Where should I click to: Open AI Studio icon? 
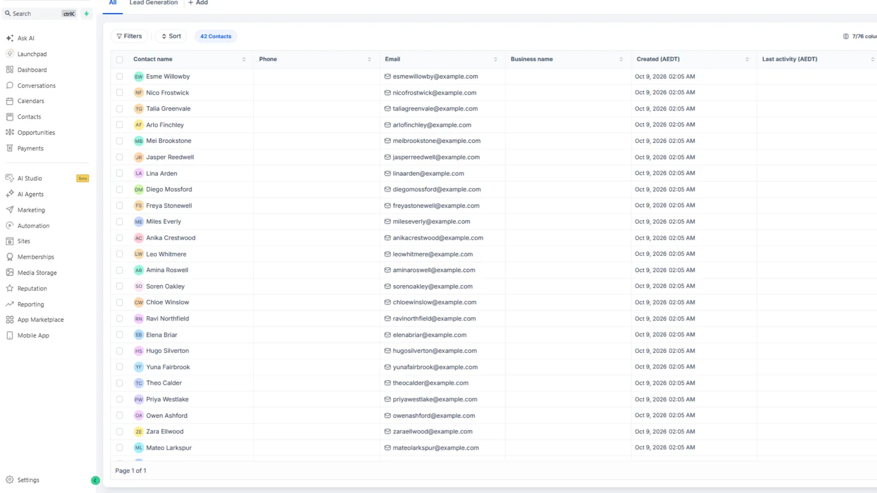tap(10, 178)
